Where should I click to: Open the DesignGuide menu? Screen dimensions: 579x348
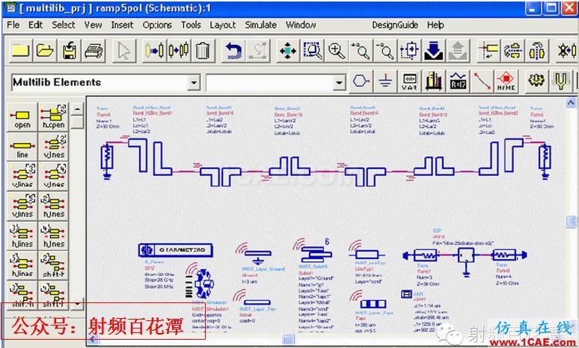395,25
